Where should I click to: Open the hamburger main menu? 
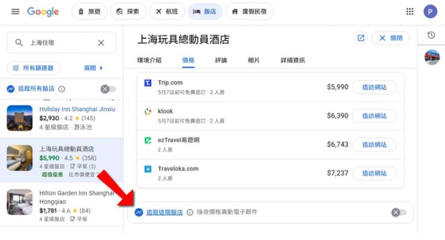click(x=16, y=12)
